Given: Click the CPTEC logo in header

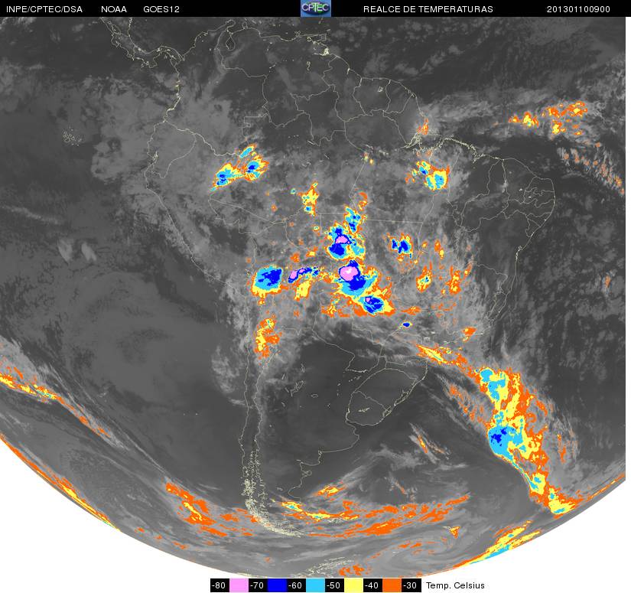Looking at the screenshot, I should point(316,8).
